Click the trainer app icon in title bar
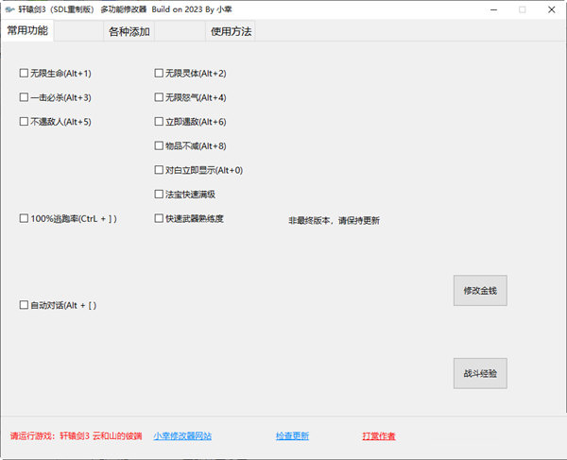The image size is (567, 460). tap(9, 9)
